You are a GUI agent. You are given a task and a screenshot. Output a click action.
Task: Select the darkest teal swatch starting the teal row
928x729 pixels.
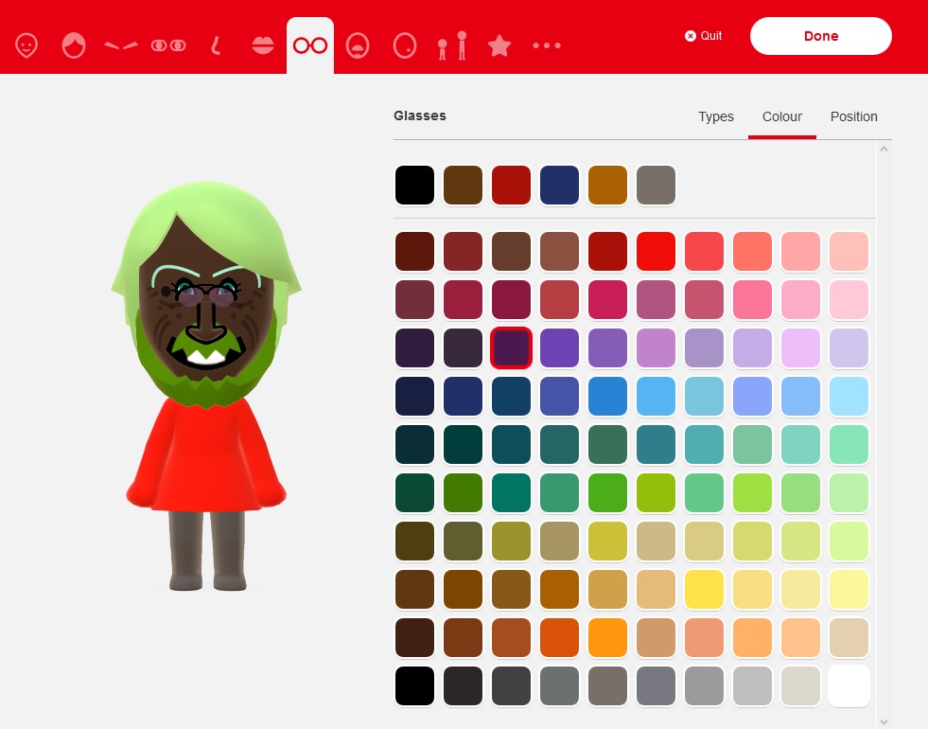click(x=415, y=445)
